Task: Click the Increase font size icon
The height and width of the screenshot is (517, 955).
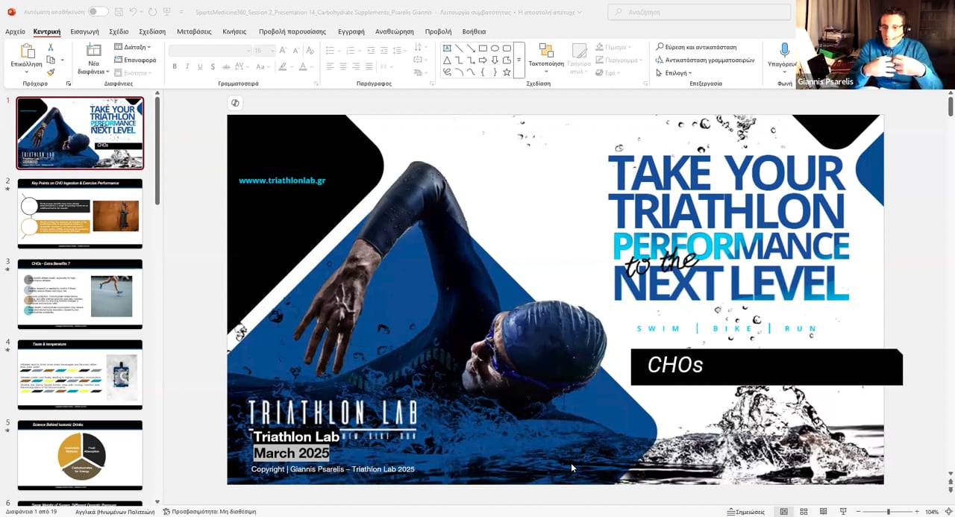Action: [283, 50]
